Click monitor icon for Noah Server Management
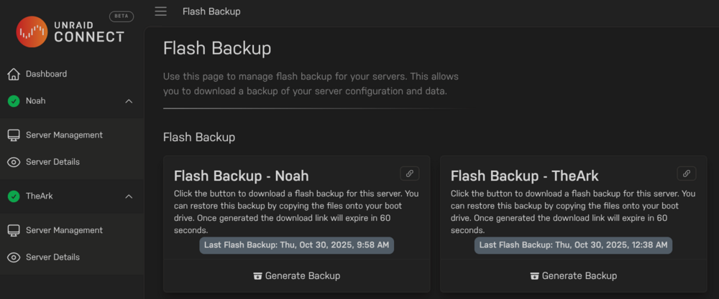 pos(14,136)
